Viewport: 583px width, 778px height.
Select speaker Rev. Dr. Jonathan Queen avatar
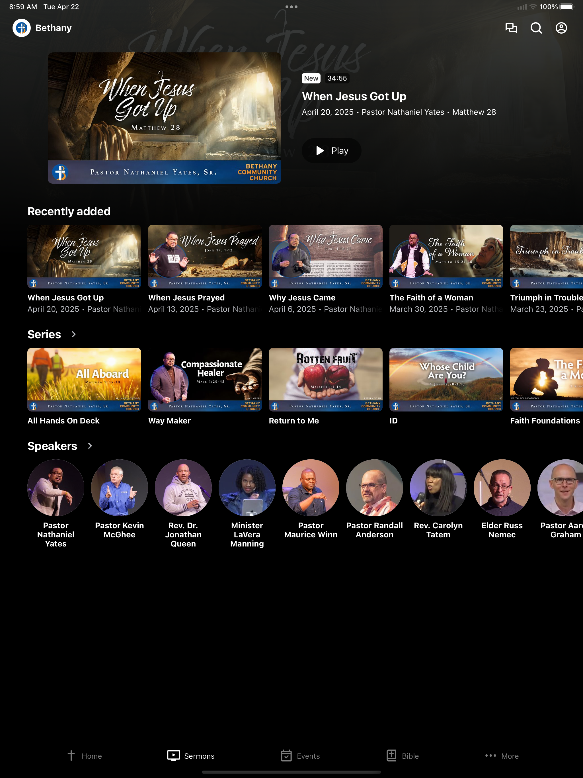click(183, 488)
